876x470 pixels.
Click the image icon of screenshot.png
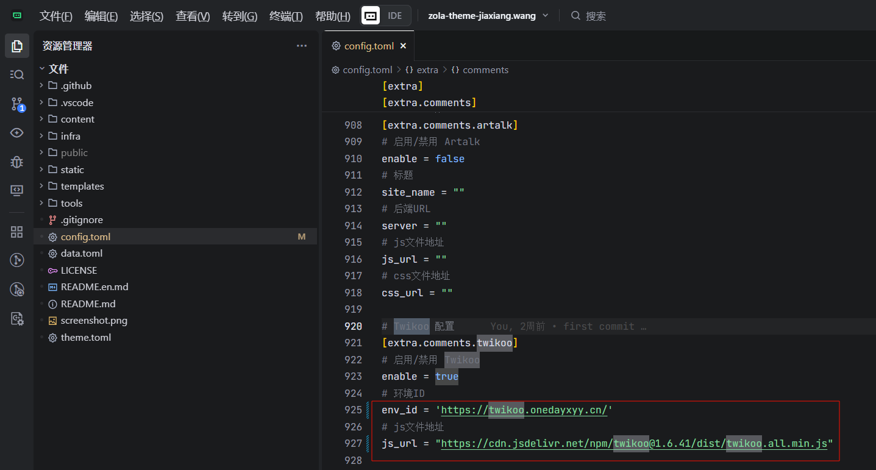(52, 321)
